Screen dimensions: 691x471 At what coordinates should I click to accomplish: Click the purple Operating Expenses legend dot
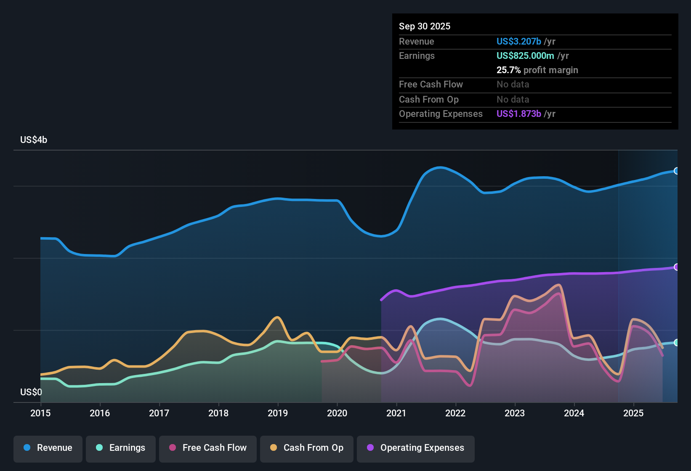click(370, 448)
